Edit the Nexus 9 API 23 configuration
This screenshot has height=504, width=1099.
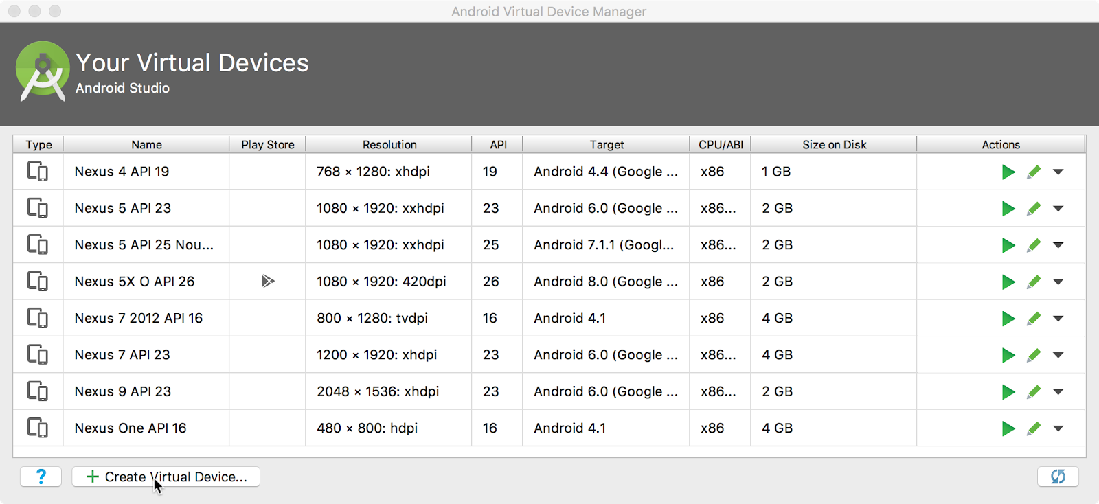(x=1034, y=392)
